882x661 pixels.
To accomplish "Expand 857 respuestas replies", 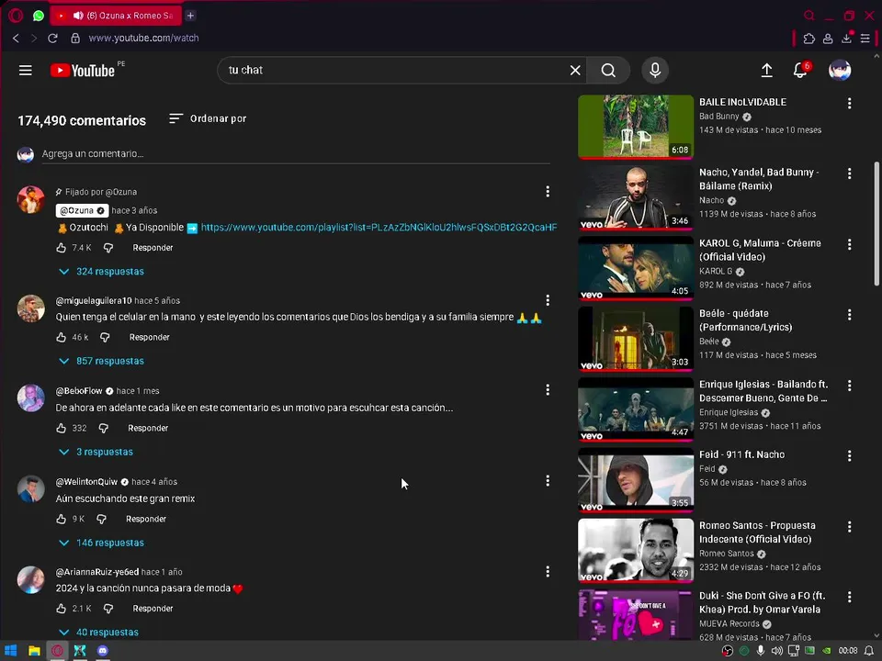I will 102,361.
